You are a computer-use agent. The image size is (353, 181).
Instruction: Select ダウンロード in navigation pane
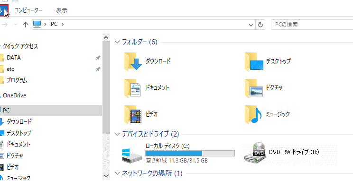click(19, 122)
